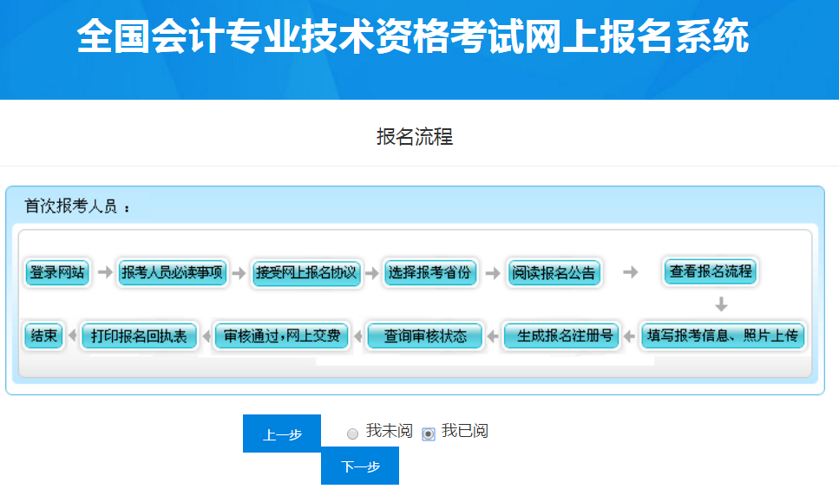Select the 我未阅 radio option
The width and height of the screenshot is (839, 489).
coord(352,434)
